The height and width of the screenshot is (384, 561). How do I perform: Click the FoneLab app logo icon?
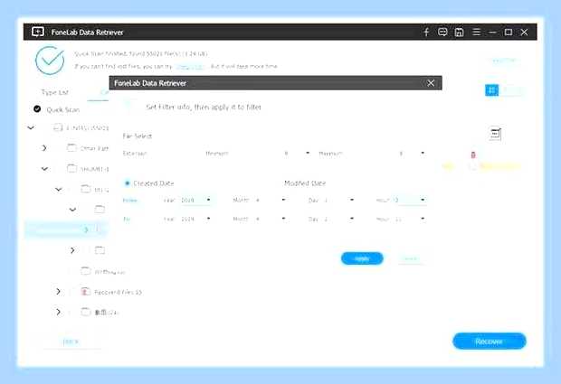point(38,32)
